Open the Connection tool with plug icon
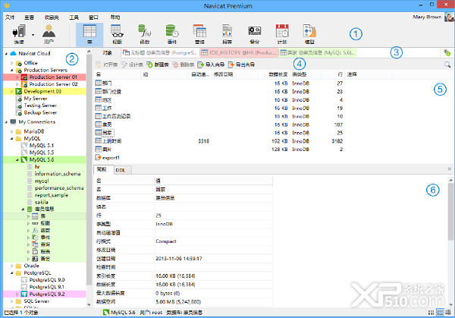The image size is (455, 318). pyautogui.click(x=19, y=34)
